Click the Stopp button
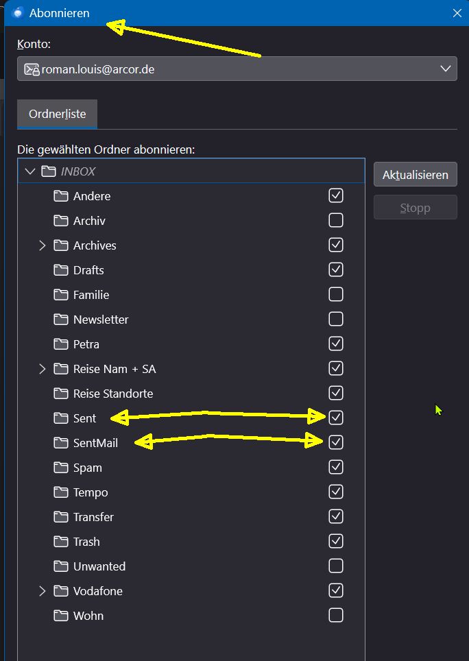This screenshot has height=661, width=469. pyautogui.click(x=415, y=207)
